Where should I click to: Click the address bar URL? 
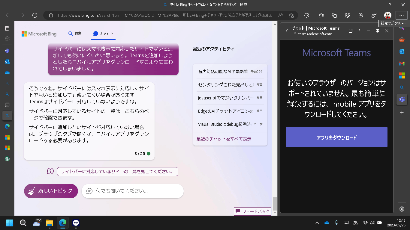(166, 15)
